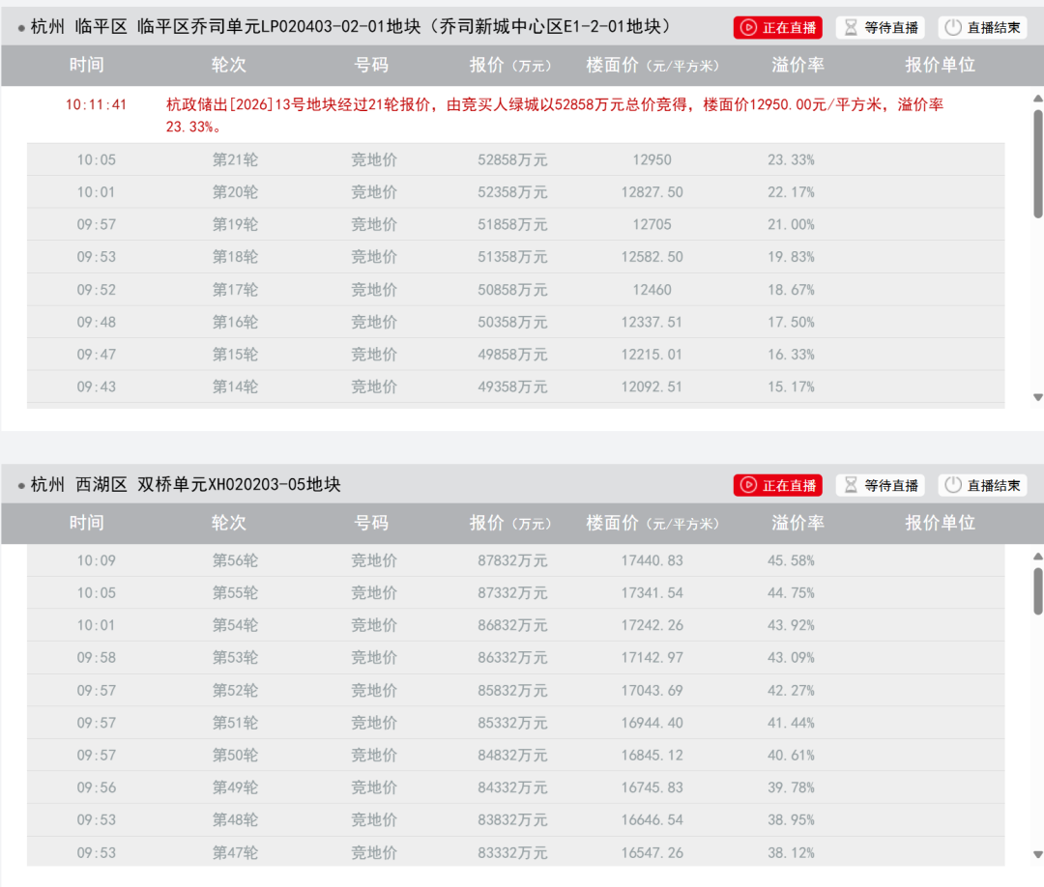Click the 45.58% premium rate cell
The height and width of the screenshot is (887, 1044).
tap(791, 560)
